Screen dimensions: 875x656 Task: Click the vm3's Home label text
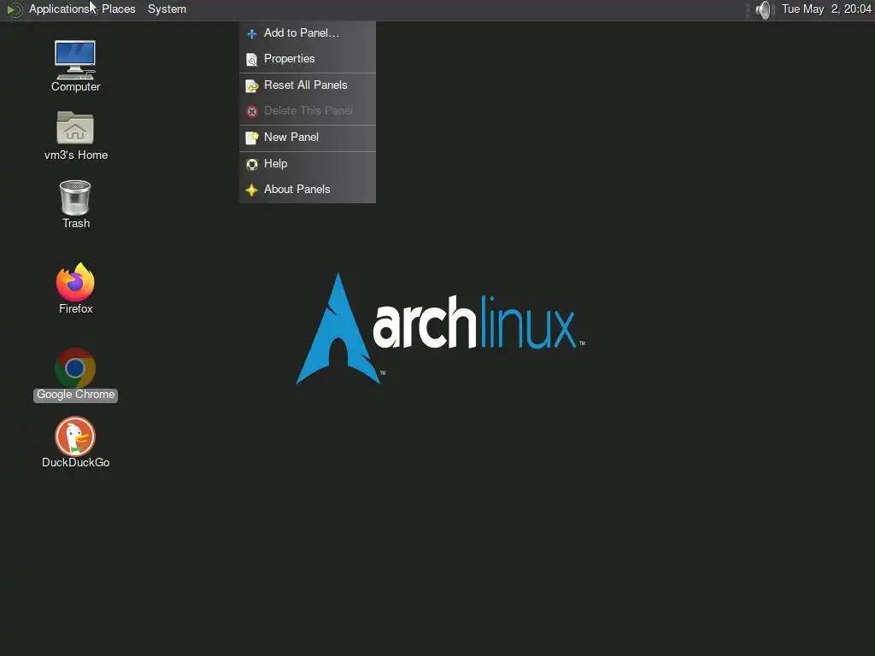point(76,155)
